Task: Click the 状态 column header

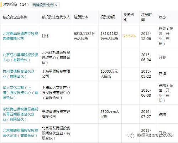Action: click(162, 17)
